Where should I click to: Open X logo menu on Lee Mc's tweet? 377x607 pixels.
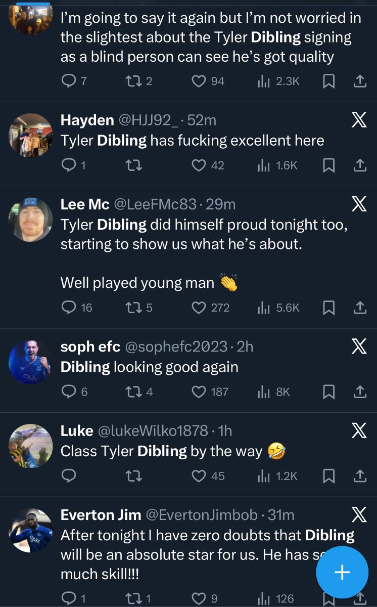coord(359,204)
